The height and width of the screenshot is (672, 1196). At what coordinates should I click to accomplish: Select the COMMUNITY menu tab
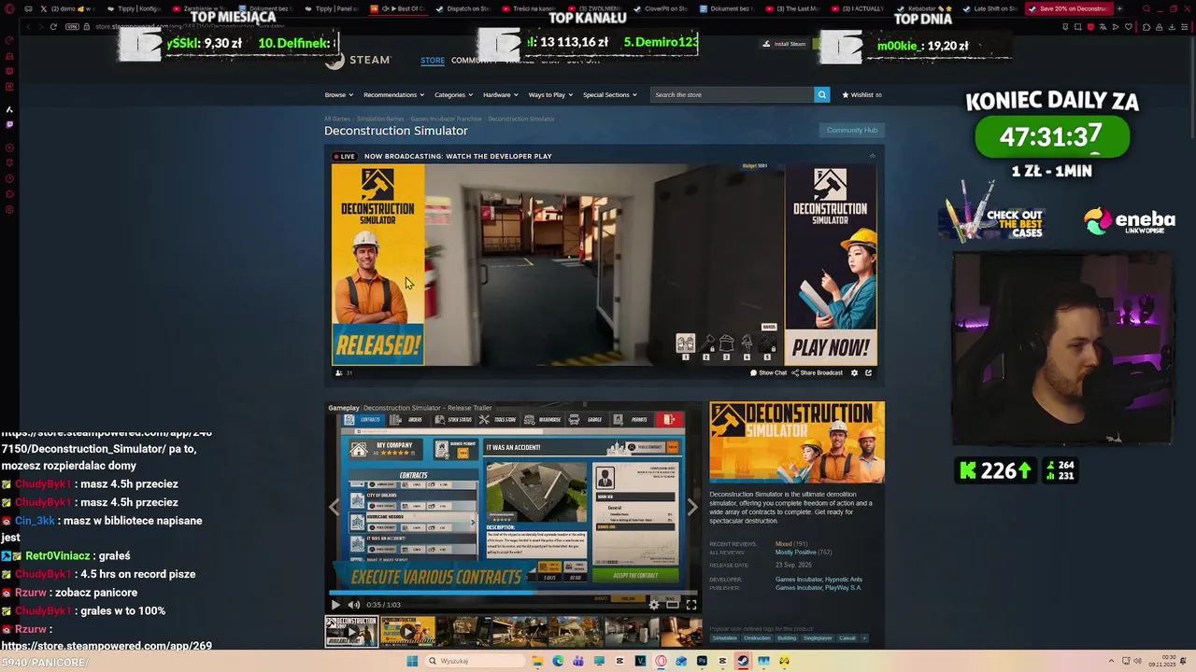474,60
